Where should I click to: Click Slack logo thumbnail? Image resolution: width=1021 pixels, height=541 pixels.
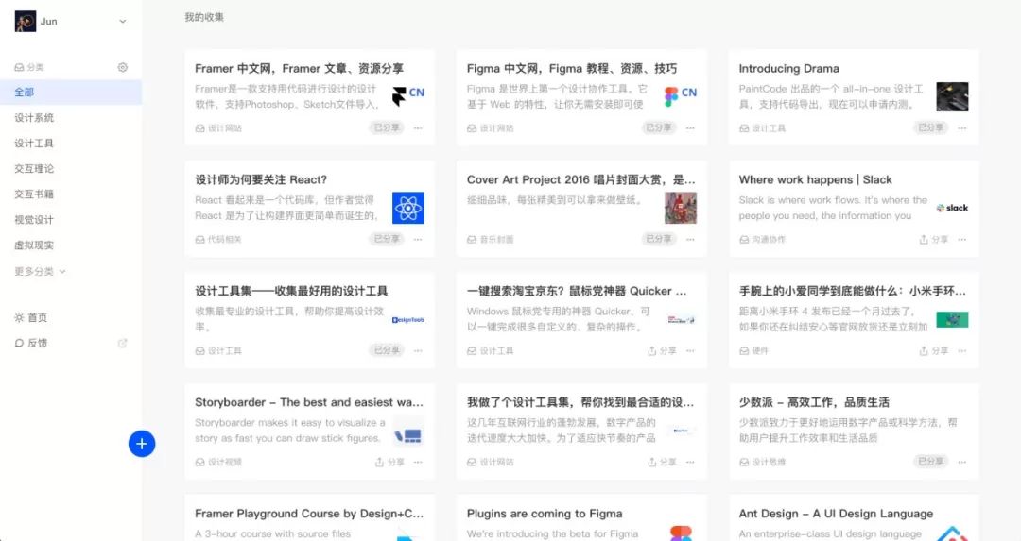pyautogui.click(x=952, y=208)
